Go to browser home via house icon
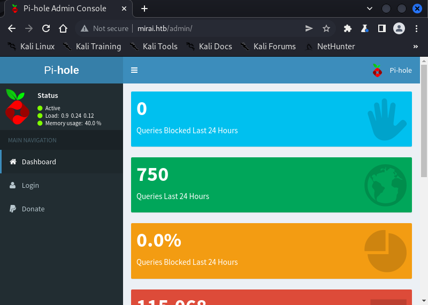This screenshot has width=428, height=305. 63,28
